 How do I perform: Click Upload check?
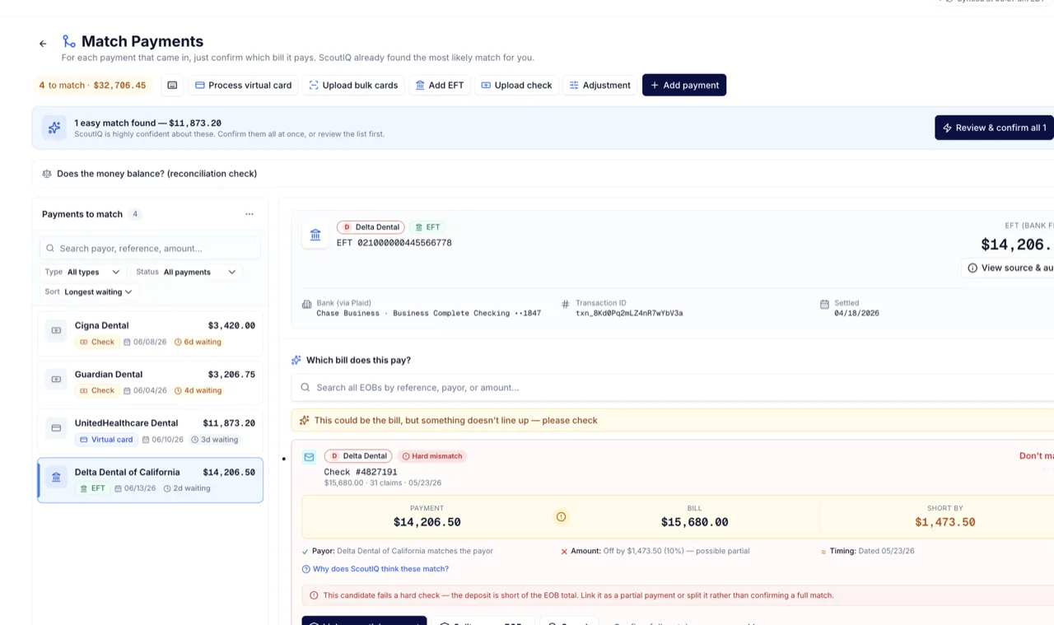516,85
